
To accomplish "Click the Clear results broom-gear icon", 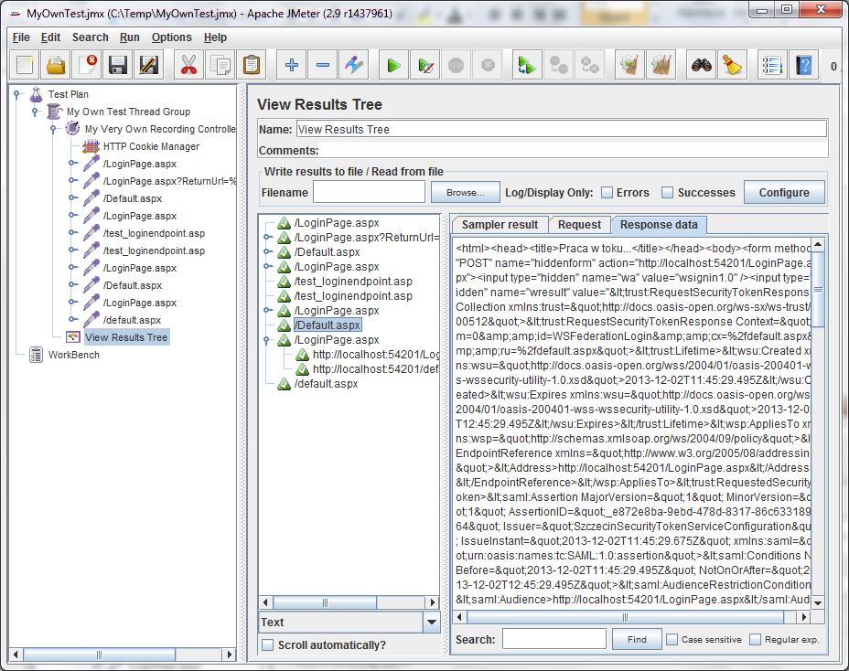I will [x=629, y=66].
